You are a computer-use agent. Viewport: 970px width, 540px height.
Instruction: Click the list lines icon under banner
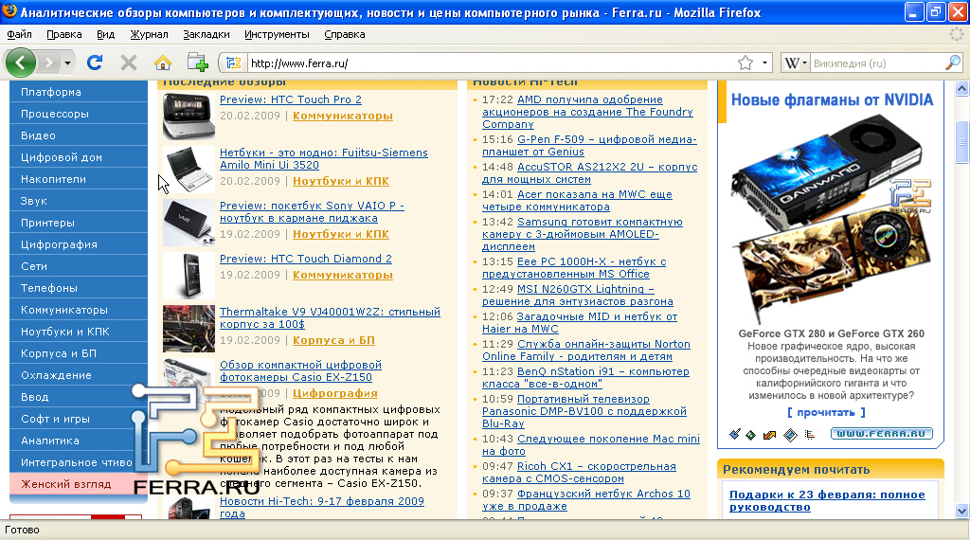tap(809, 435)
